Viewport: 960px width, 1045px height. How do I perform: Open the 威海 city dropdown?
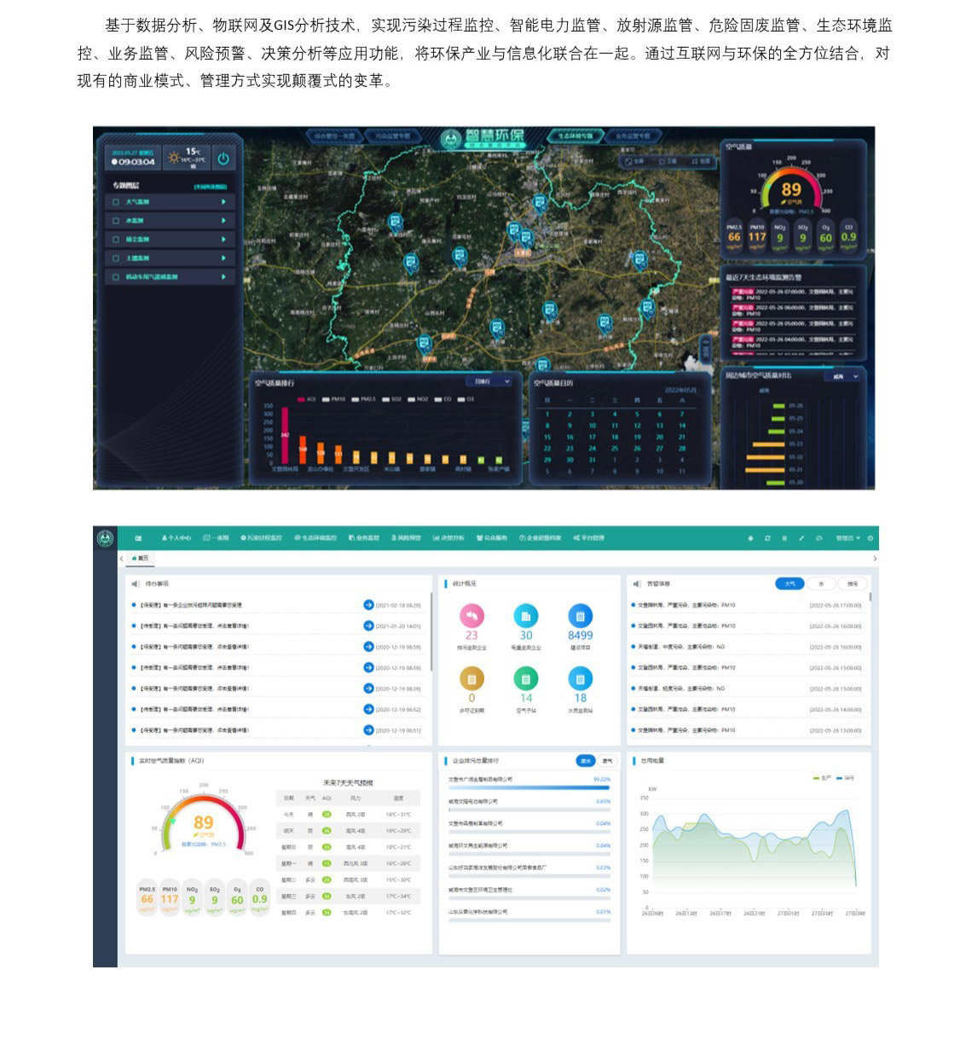pos(843,376)
